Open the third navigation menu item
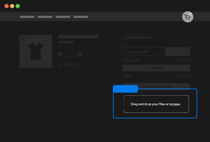Image resolution: width=210 pixels, height=142 pixels. coord(63,17)
